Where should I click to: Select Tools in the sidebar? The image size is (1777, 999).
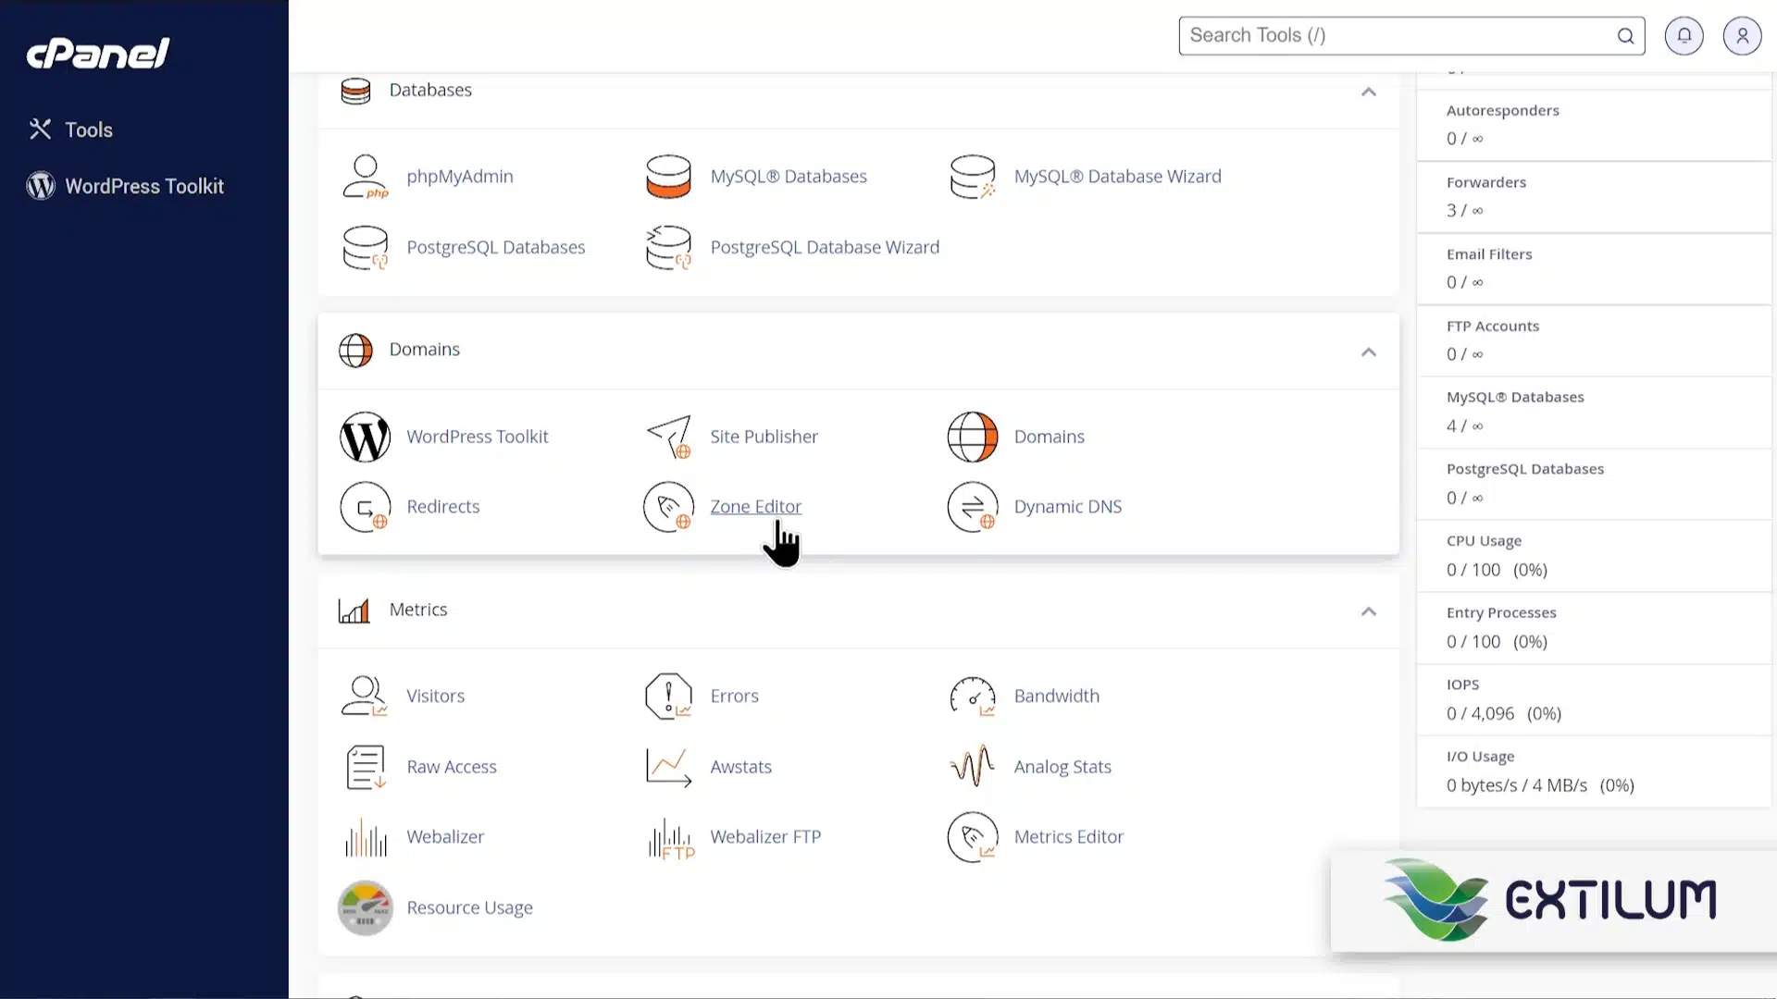click(x=70, y=129)
